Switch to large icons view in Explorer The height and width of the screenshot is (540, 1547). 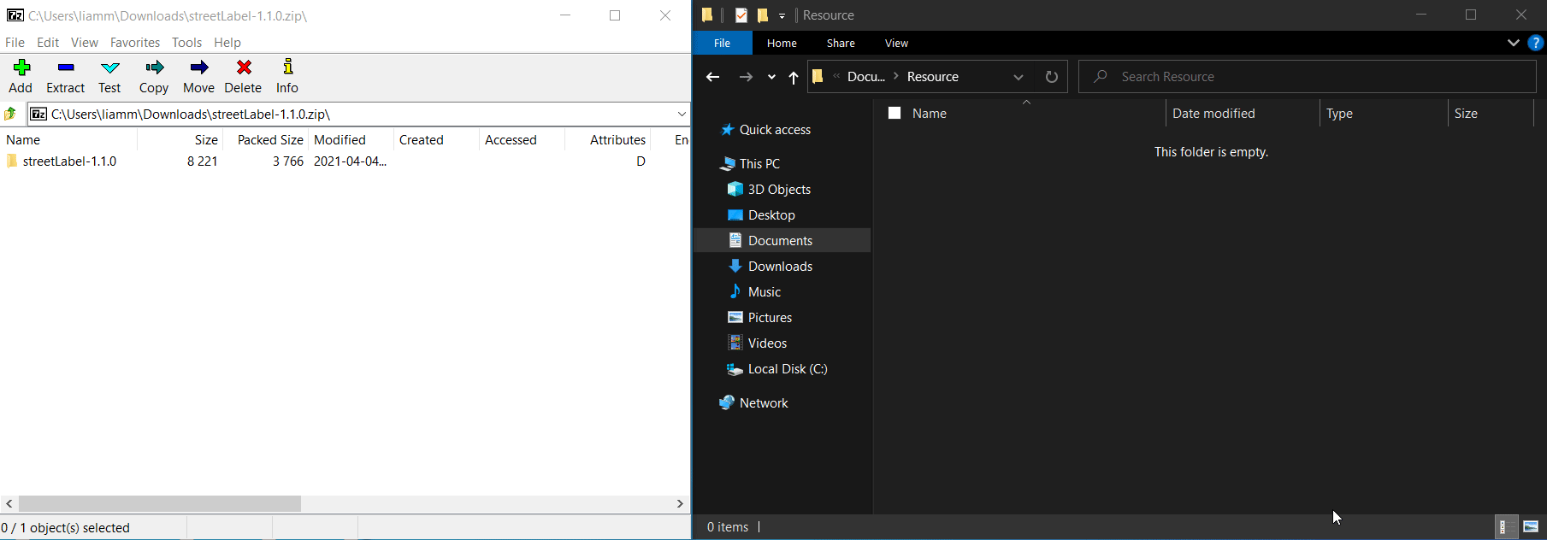click(x=1531, y=527)
